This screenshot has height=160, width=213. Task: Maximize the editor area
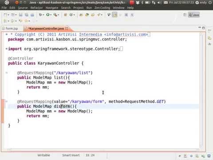[203, 28]
